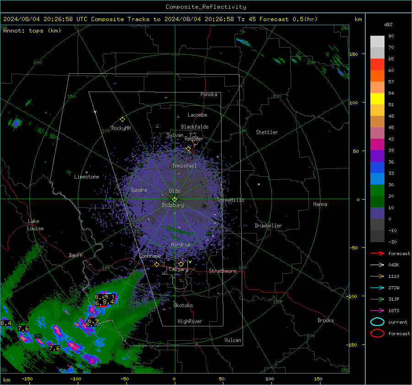
Task: Click the 8.4 storm top label at left edge
Action: click(6, 323)
